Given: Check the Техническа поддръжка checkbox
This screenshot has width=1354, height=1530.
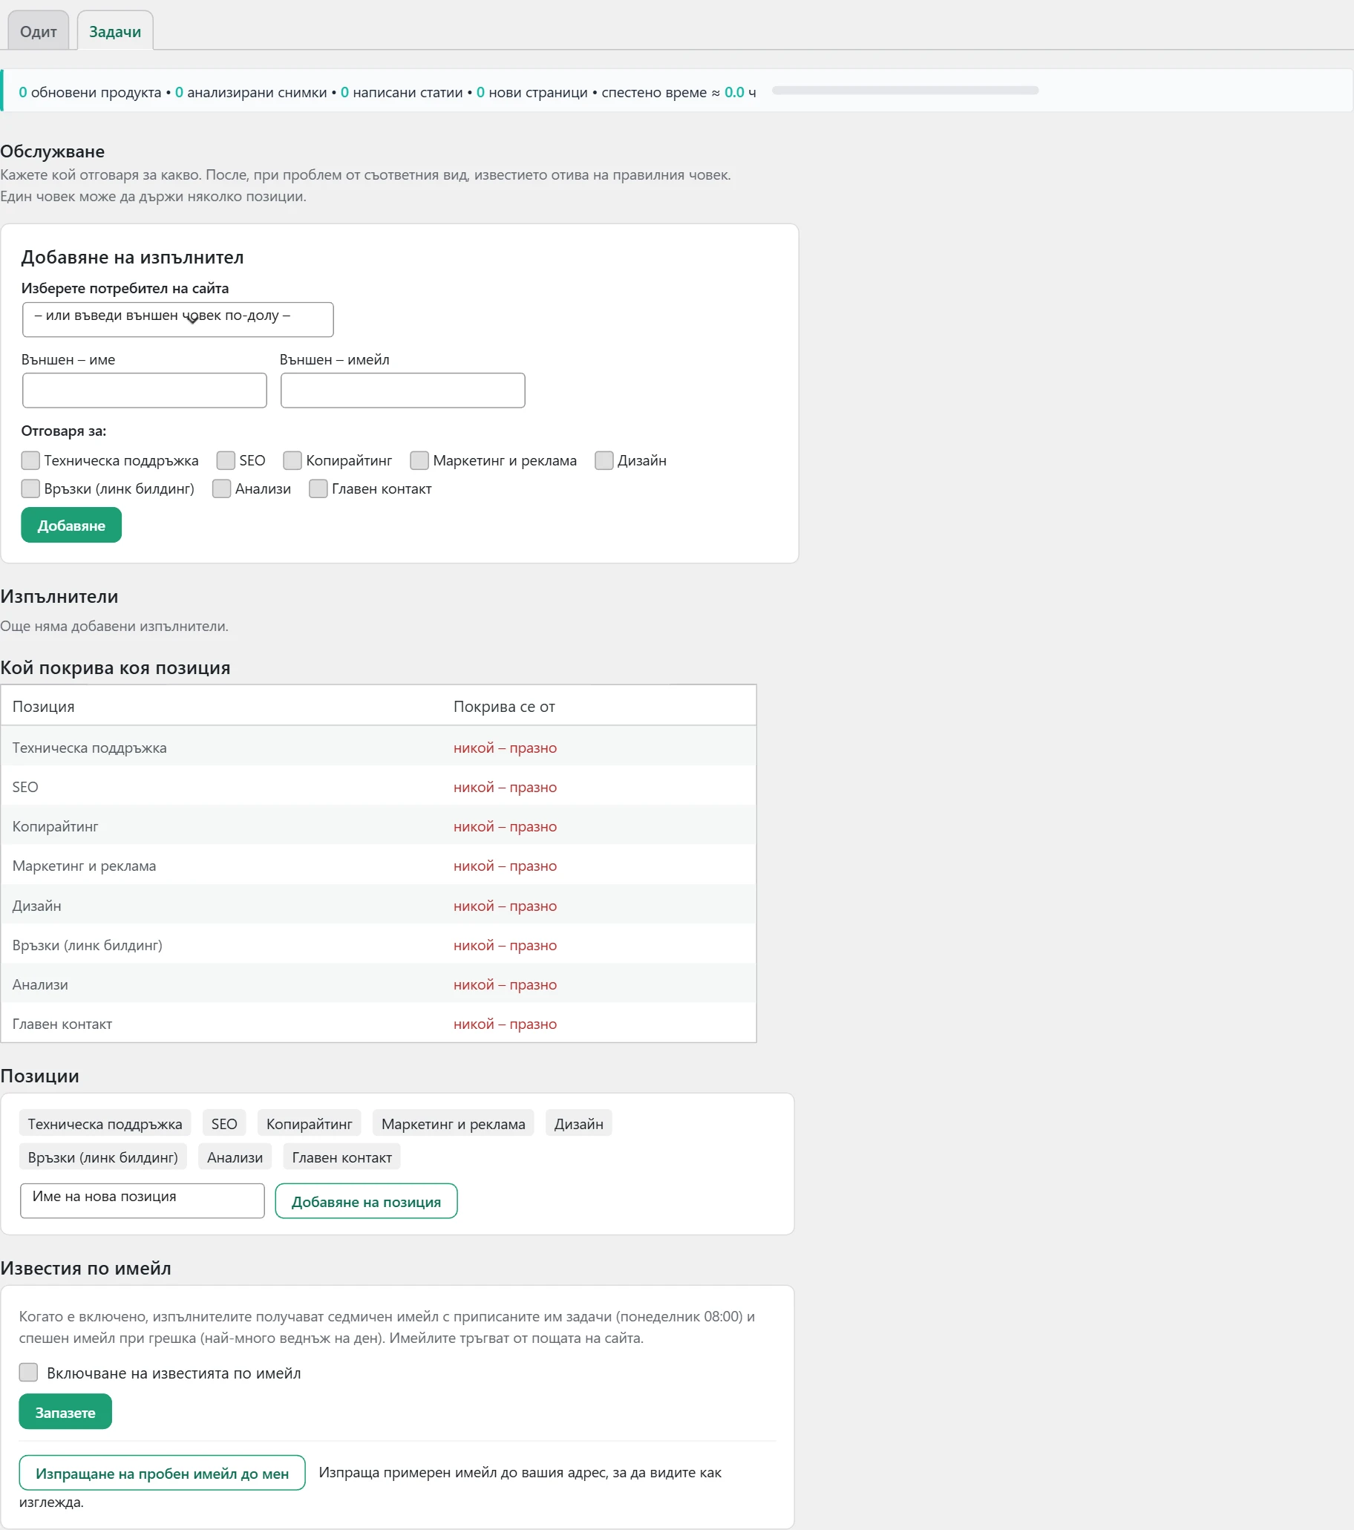Looking at the screenshot, I should click(30, 460).
